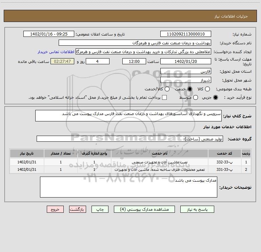Click the بازگشت back button
This screenshot has height=252, width=261.
[x=78, y=209]
